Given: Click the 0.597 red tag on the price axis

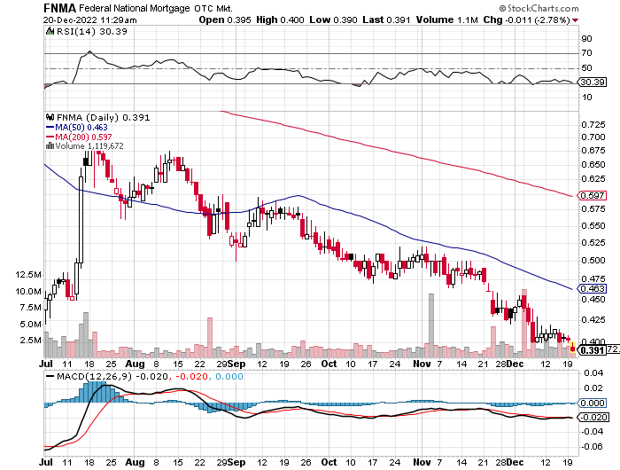Looking at the screenshot, I should click(593, 196).
